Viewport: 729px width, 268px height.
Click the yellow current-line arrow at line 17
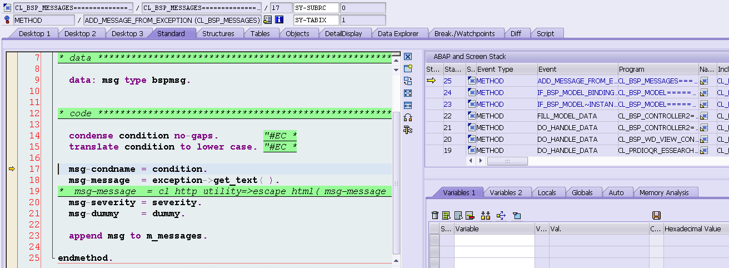pyautogui.click(x=11, y=169)
